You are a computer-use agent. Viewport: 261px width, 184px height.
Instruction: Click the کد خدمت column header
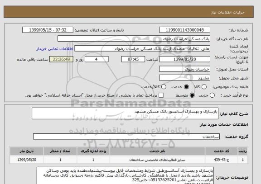click(x=222, y=151)
